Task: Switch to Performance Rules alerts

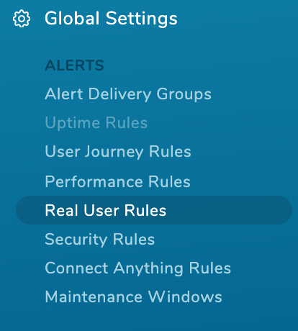Action: click(x=118, y=181)
